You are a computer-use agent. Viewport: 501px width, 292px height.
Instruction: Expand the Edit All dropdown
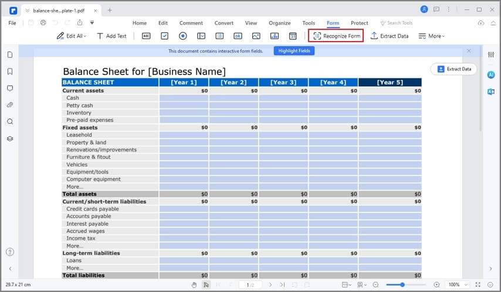[71, 36]
